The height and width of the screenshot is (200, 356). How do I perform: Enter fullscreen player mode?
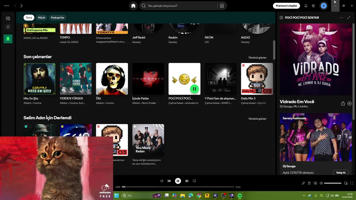[x=352, y=183]
